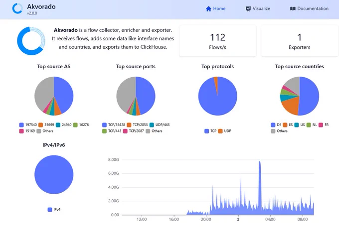Toggle Others swatch in Top source AS legend
Screen dimensions: 339x249
point(39,131)
